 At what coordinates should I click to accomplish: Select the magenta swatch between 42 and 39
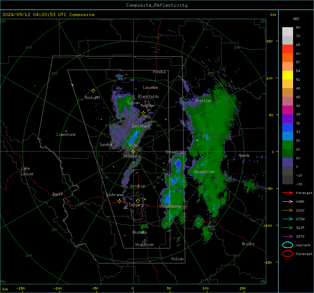point(287,110)
